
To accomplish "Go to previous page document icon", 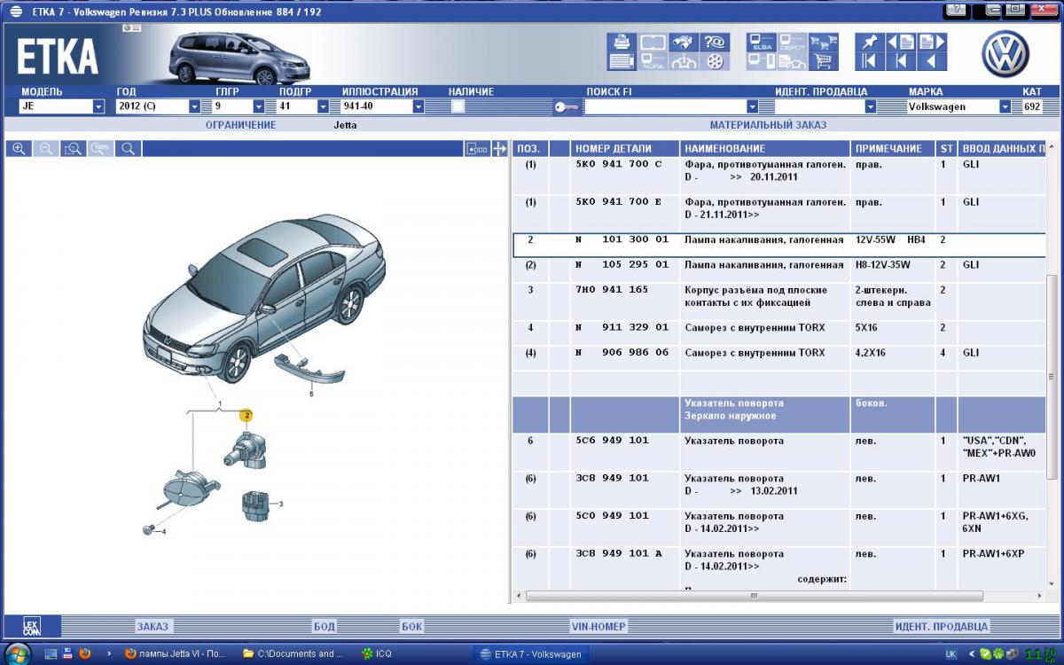I will click(900, 43).
